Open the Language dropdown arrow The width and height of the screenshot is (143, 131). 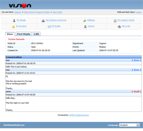pyautogui.click(x=138, y=125)
